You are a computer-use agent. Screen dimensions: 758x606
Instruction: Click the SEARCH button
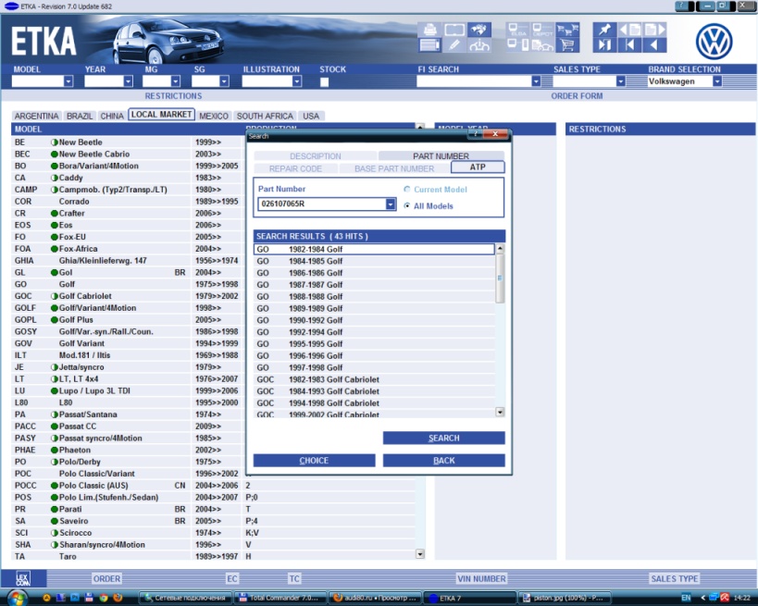pyautogui.click(x=443, y=438)
